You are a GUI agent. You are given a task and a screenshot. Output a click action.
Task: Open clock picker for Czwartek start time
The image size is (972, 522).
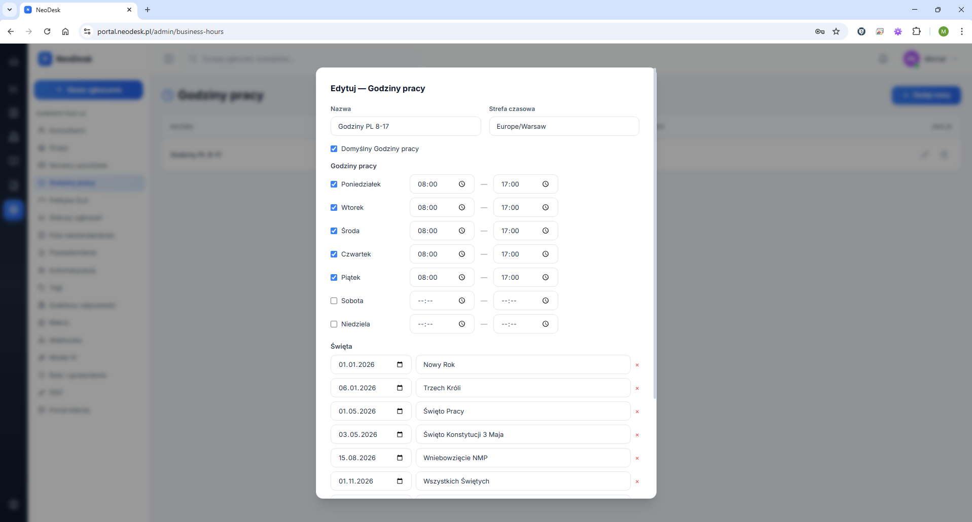462,254
